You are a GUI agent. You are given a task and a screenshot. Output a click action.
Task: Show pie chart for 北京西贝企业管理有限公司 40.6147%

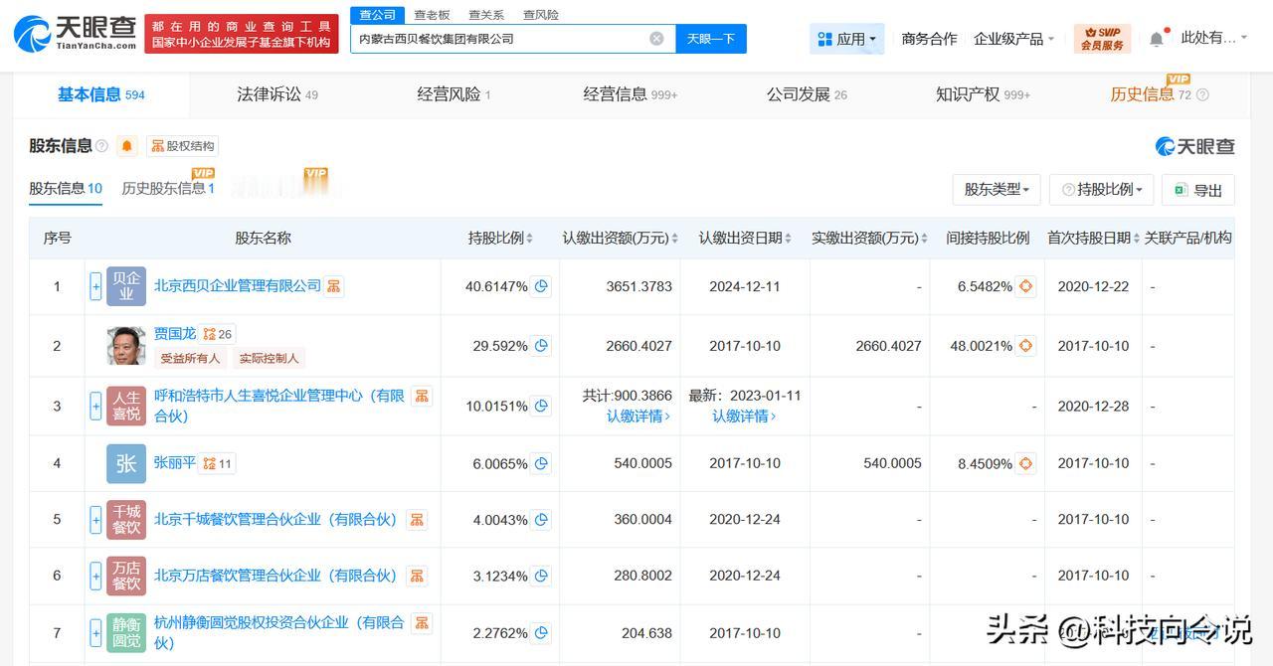(541, 286)
